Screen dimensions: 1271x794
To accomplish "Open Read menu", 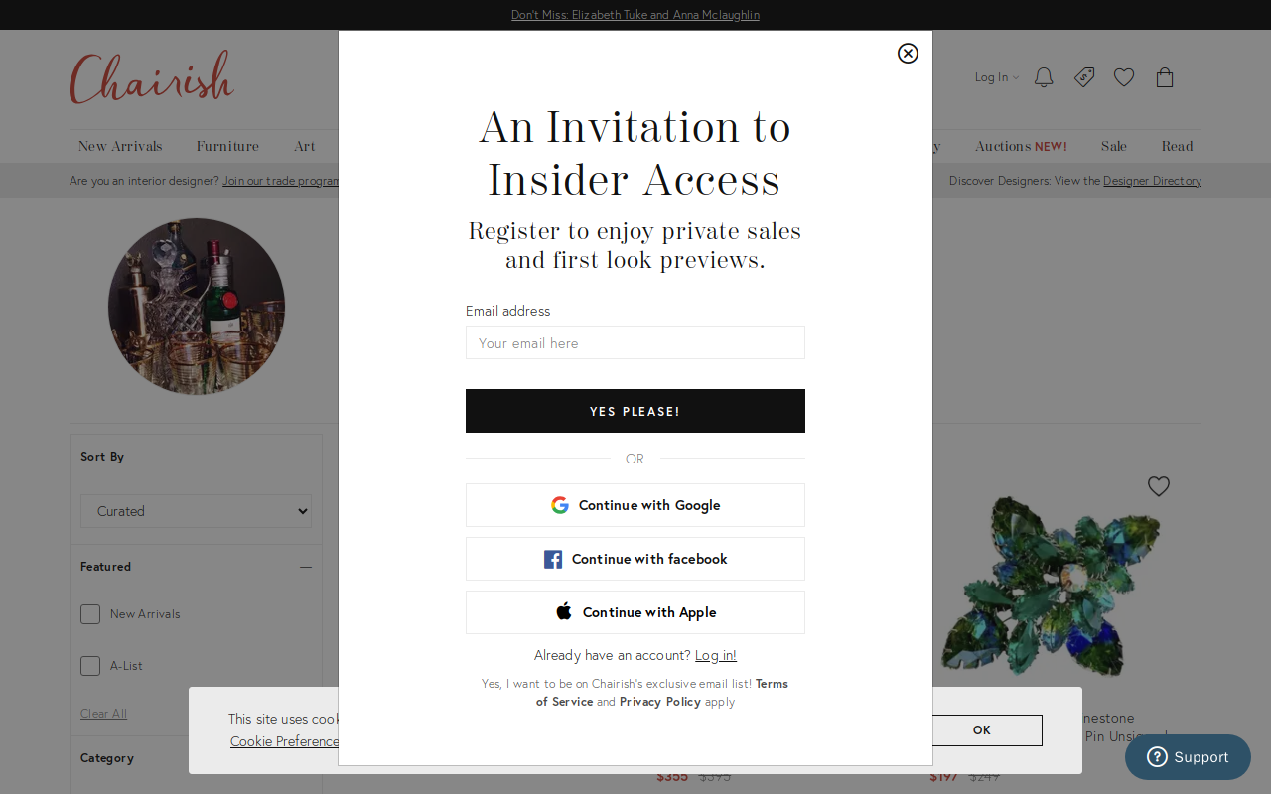I will point(1177,146).
